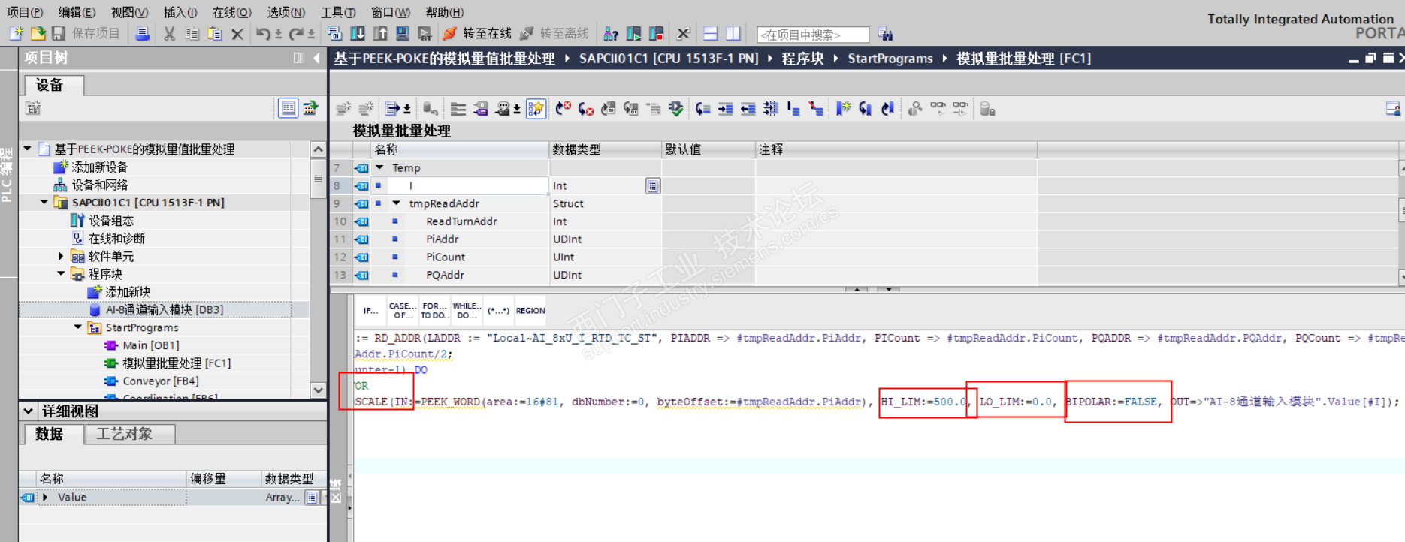Collapse the tmpReadAddr struct row

point(397,203)
